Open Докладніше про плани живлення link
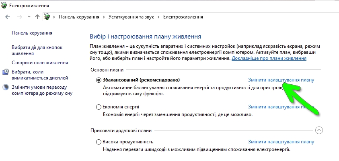339x161 pixels. pyautogui.click(x=269, y=58)
